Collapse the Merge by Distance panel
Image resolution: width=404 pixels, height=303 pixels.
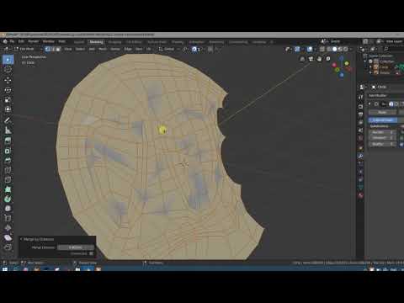point(21,239)
